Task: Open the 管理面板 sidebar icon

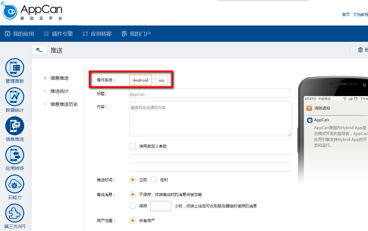Action: [x=15, y=68]
